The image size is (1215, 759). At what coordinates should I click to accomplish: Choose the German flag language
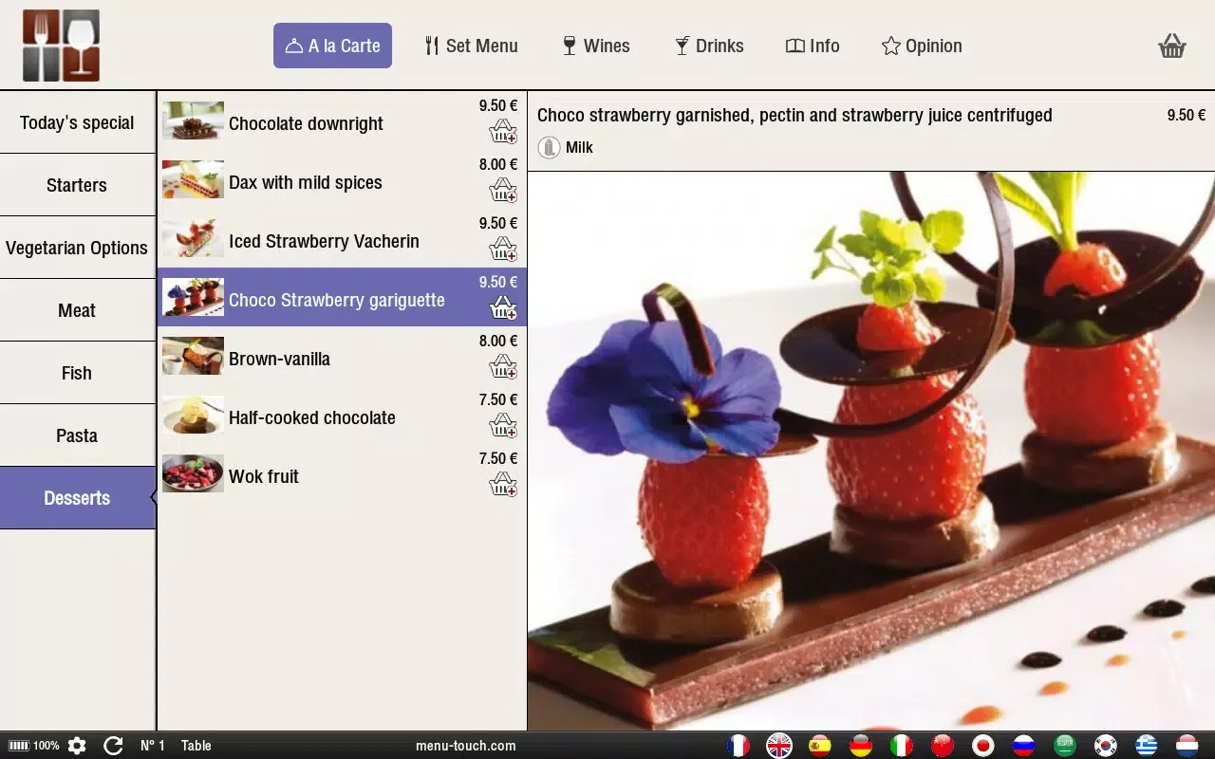(x=861, y=746)
